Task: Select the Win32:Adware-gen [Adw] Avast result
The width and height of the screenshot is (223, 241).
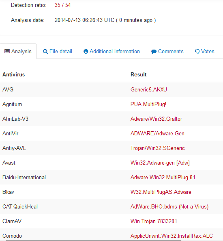Action: point(160,163)
